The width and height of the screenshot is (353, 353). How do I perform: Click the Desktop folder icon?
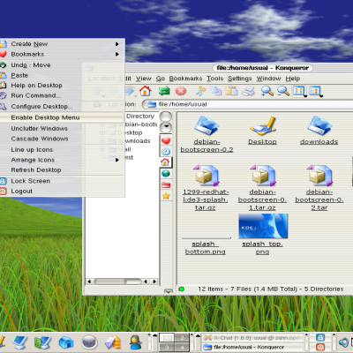click(262, 126)
